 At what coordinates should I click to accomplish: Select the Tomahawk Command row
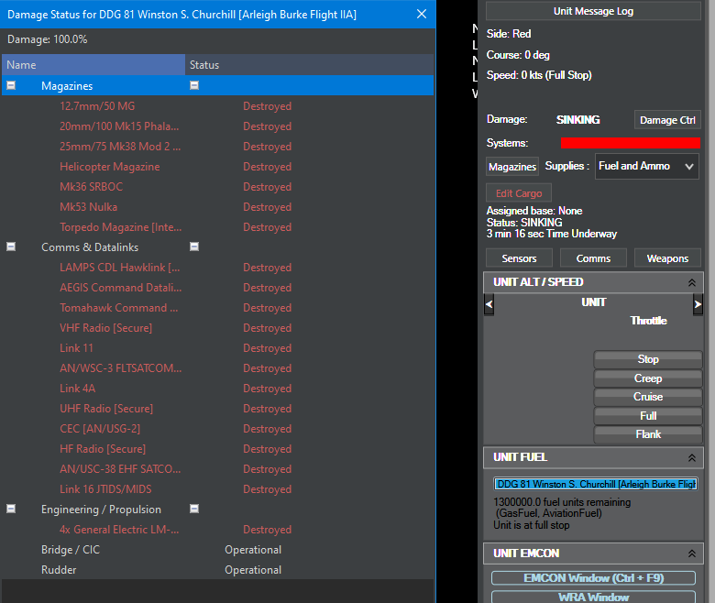pos(217,308)
